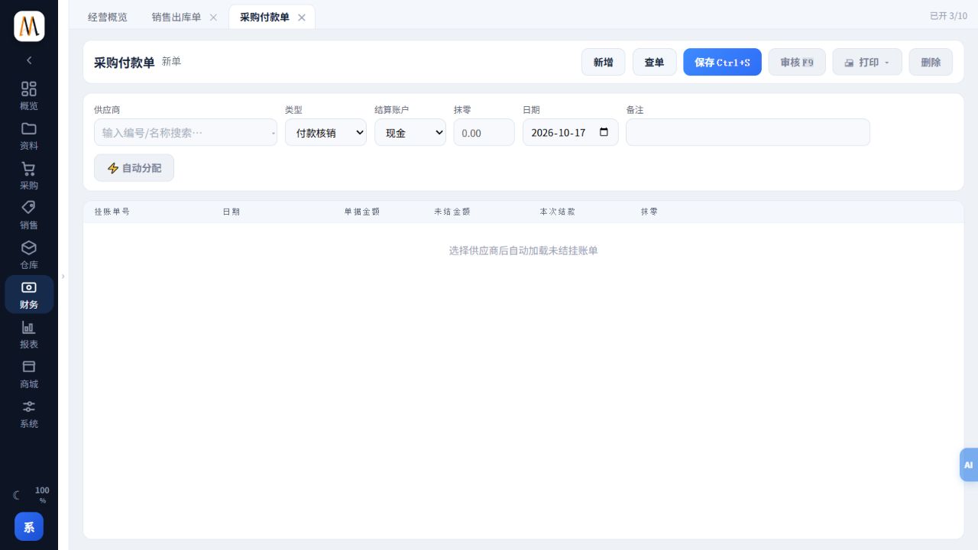
Task: Open the 系 user avatar menu
Action: (x=29, y=526)
